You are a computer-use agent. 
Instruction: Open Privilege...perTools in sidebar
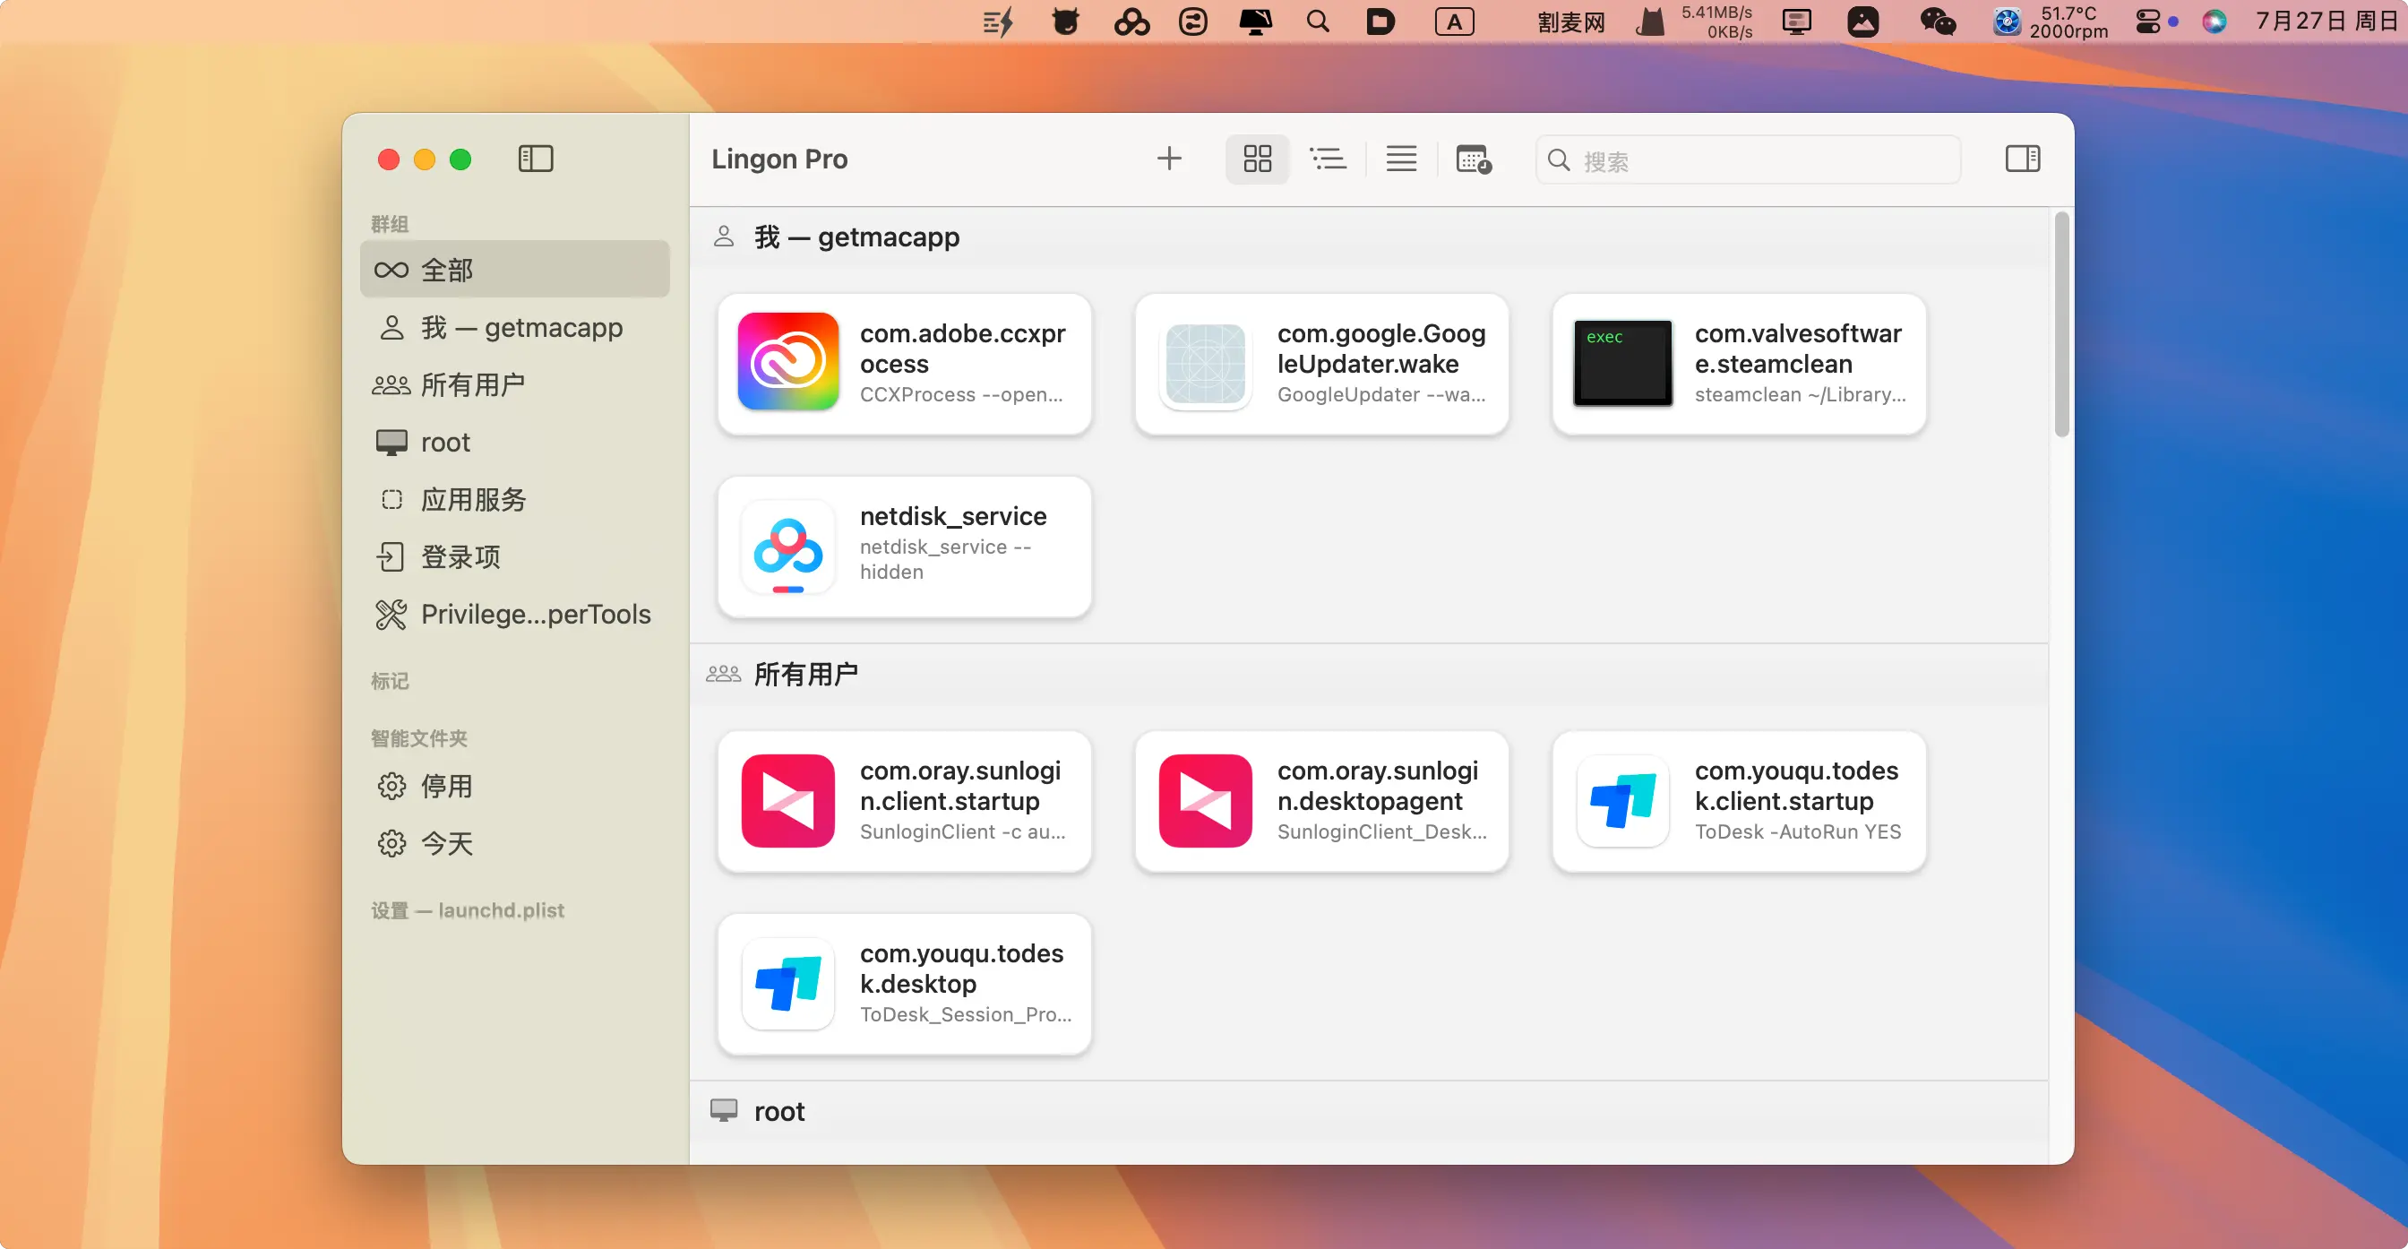click(515, 615)
